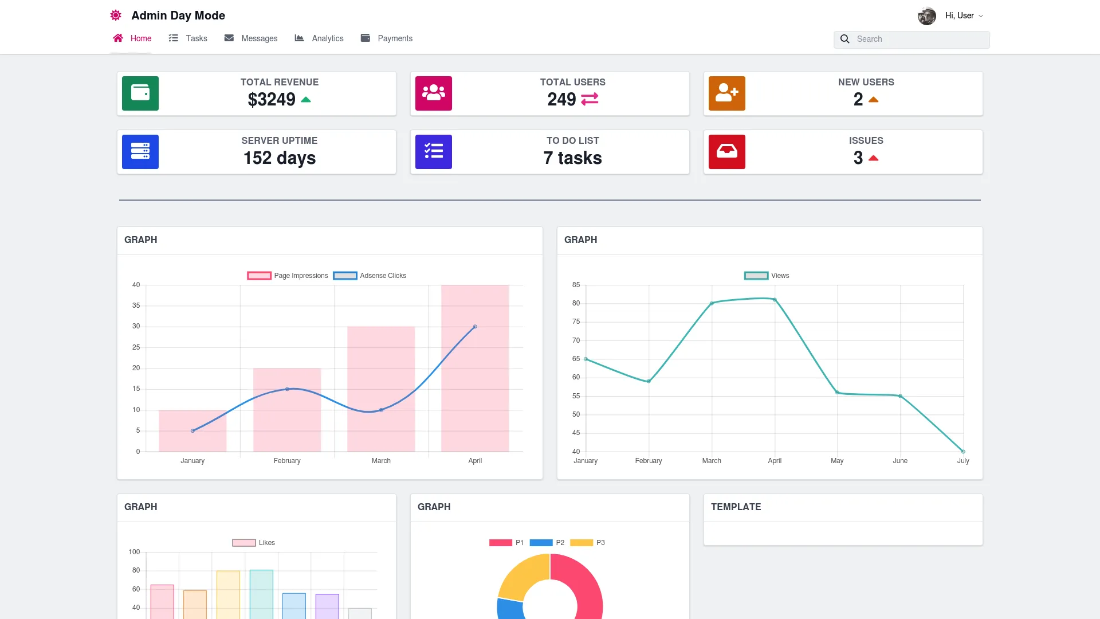Toggle the P2 legend item
Screen dimensions: 1100x619
pos(547,543)
